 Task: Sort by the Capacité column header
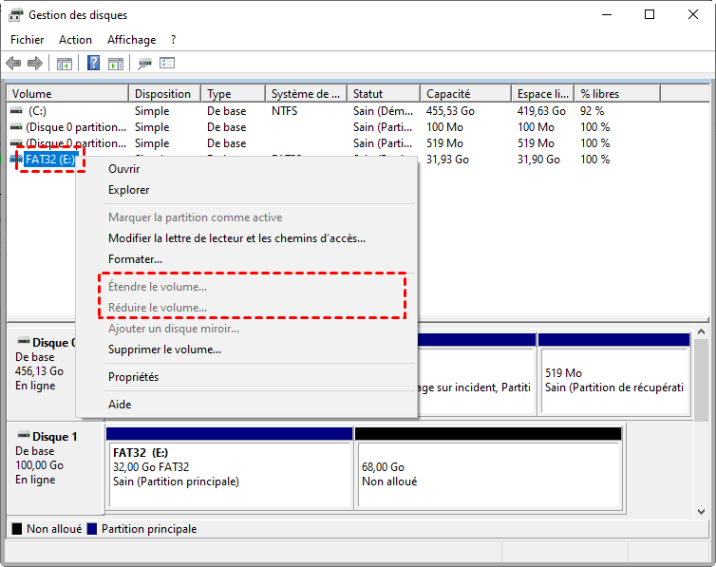pos(465,94)
